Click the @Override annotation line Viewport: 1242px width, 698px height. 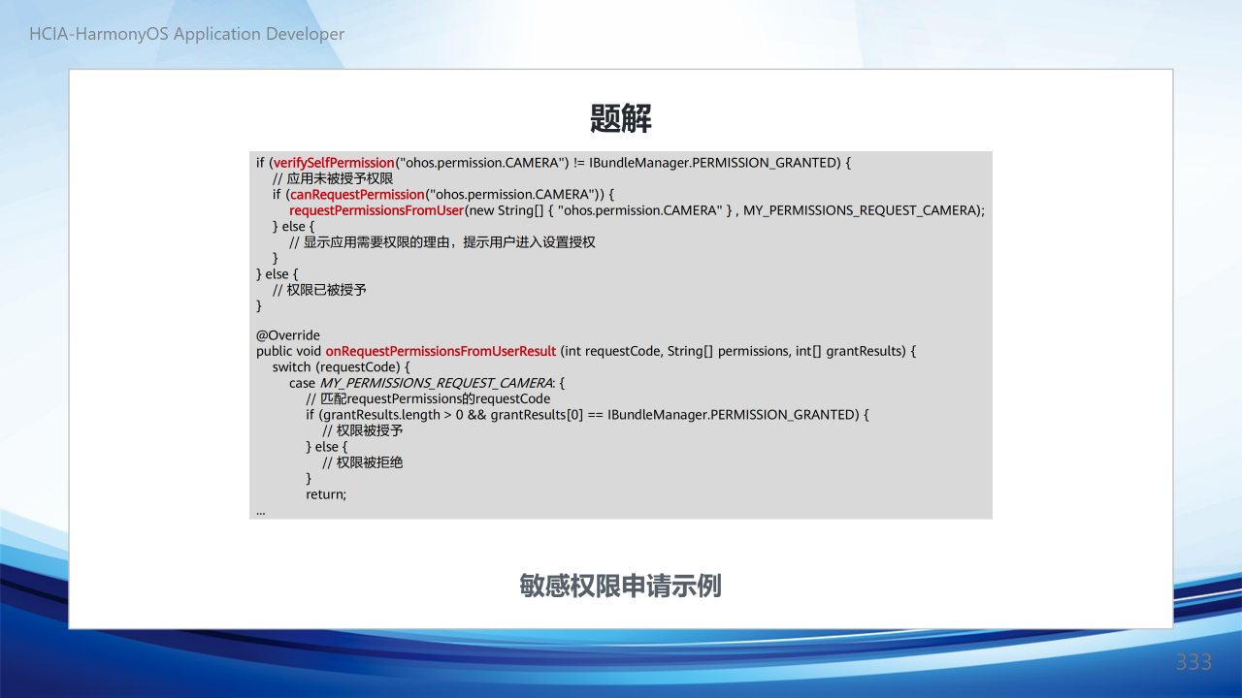pyautogui.click(x=288, y=335)
